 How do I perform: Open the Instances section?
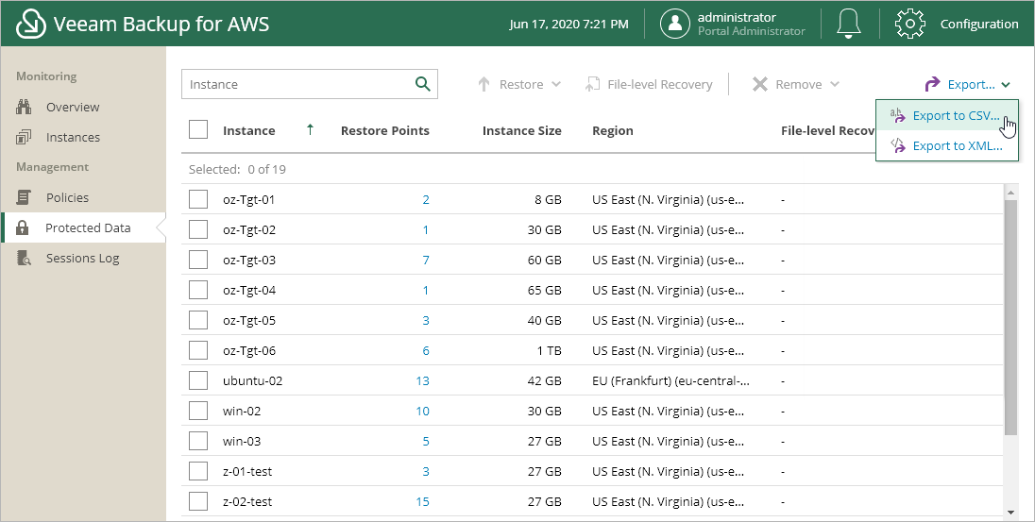click(x=73, y=137)
